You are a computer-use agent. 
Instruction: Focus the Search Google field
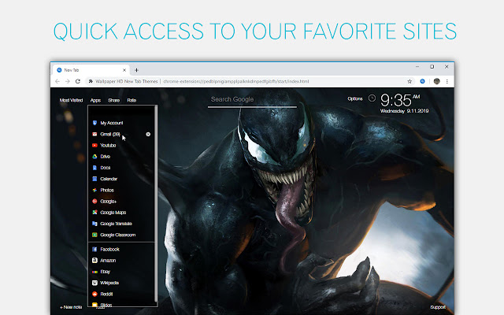tap(252, 100)
